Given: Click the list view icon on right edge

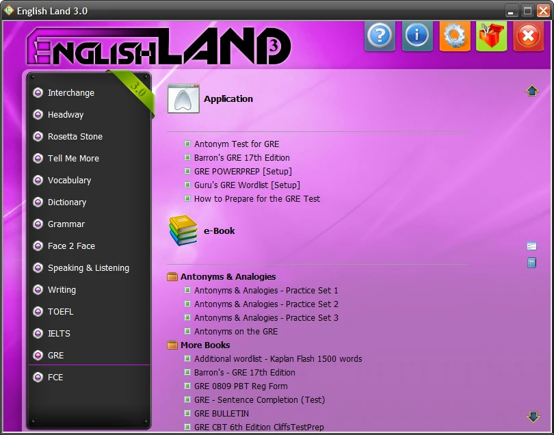Looking at the screenshot, I should (531, 246).
